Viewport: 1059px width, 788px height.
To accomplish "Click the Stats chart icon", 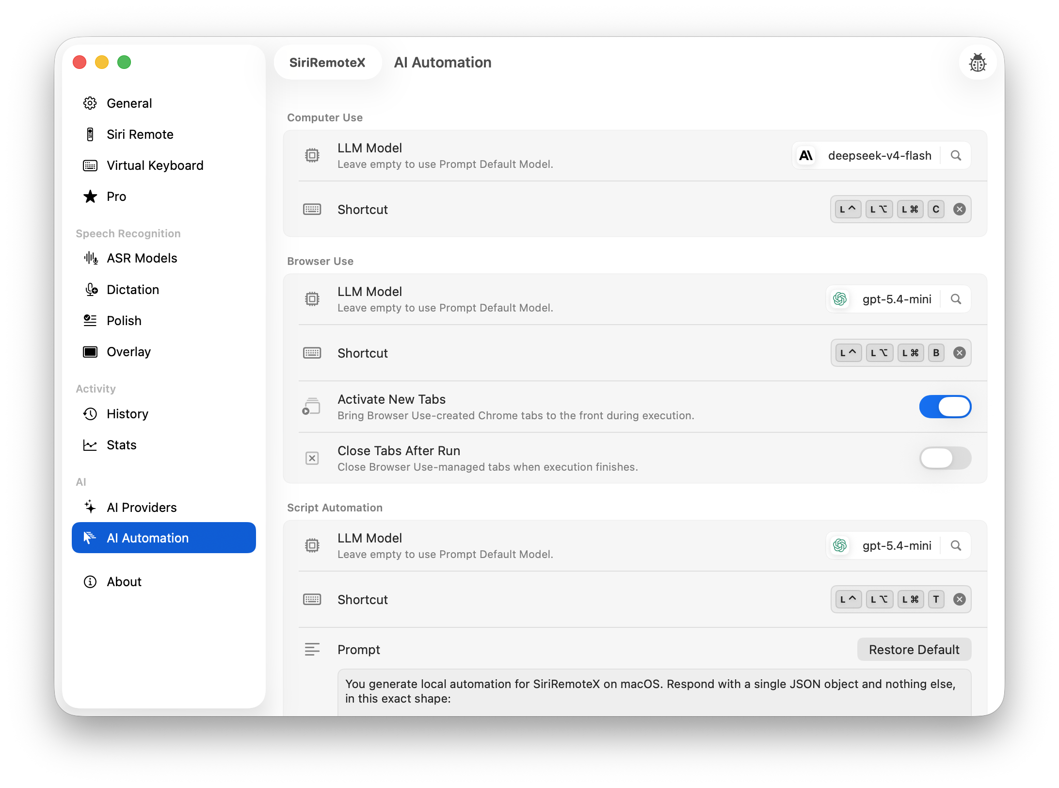I will point(90,445).
